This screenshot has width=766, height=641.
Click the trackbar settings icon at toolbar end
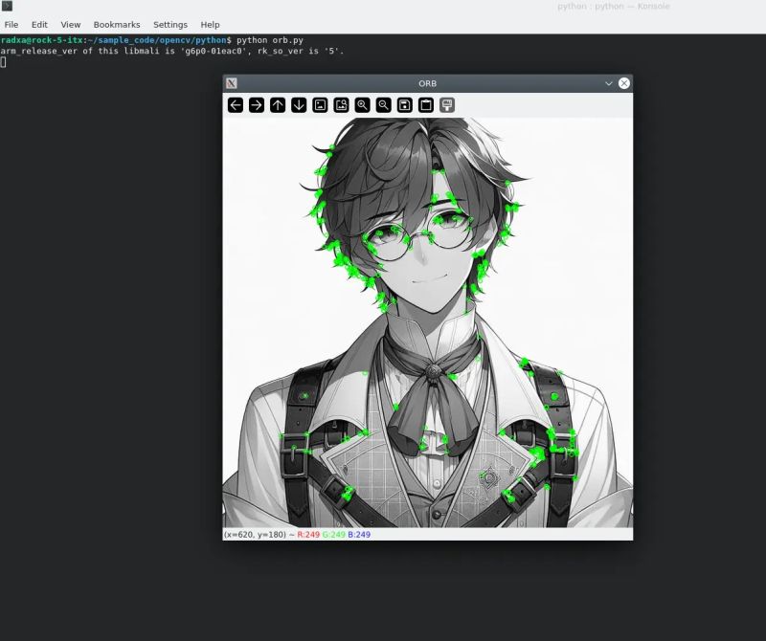click(x=445, y=105)
